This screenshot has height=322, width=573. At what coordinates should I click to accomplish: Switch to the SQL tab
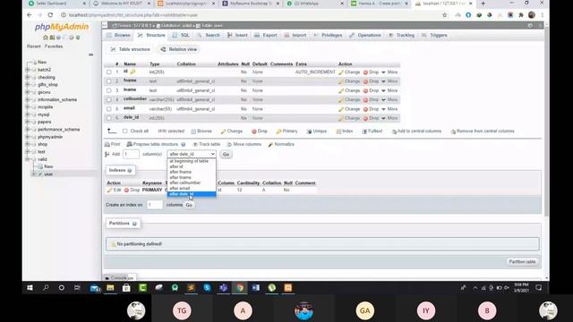point(181,36)
